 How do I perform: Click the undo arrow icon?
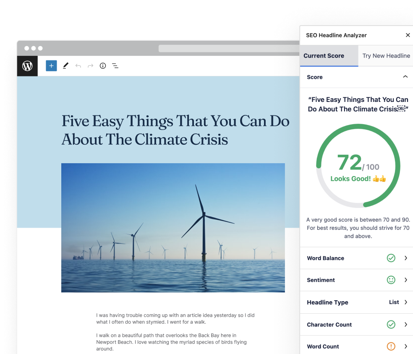(78, 66)
